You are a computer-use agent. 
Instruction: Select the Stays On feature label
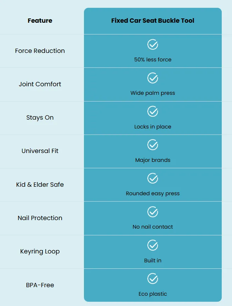point(40,118)
